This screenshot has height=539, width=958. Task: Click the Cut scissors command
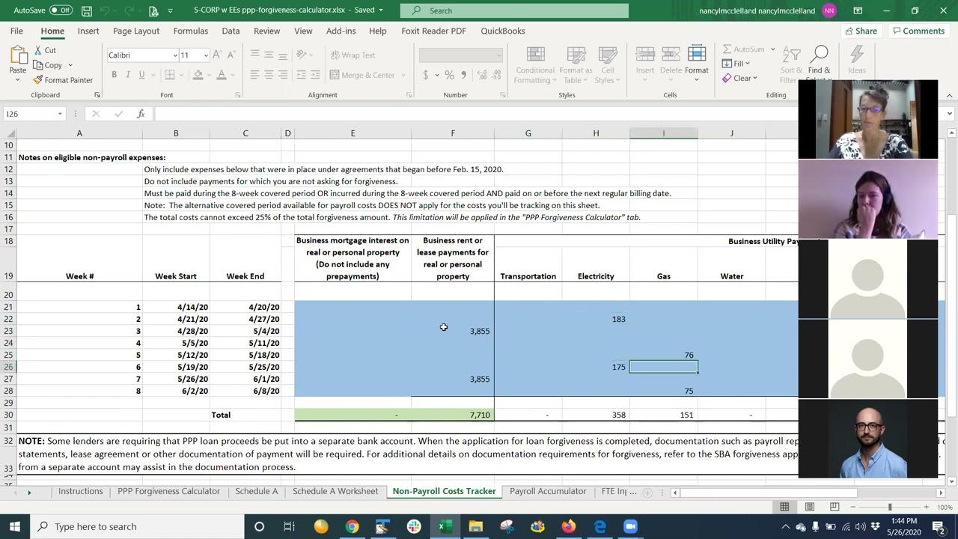point(45,50)
